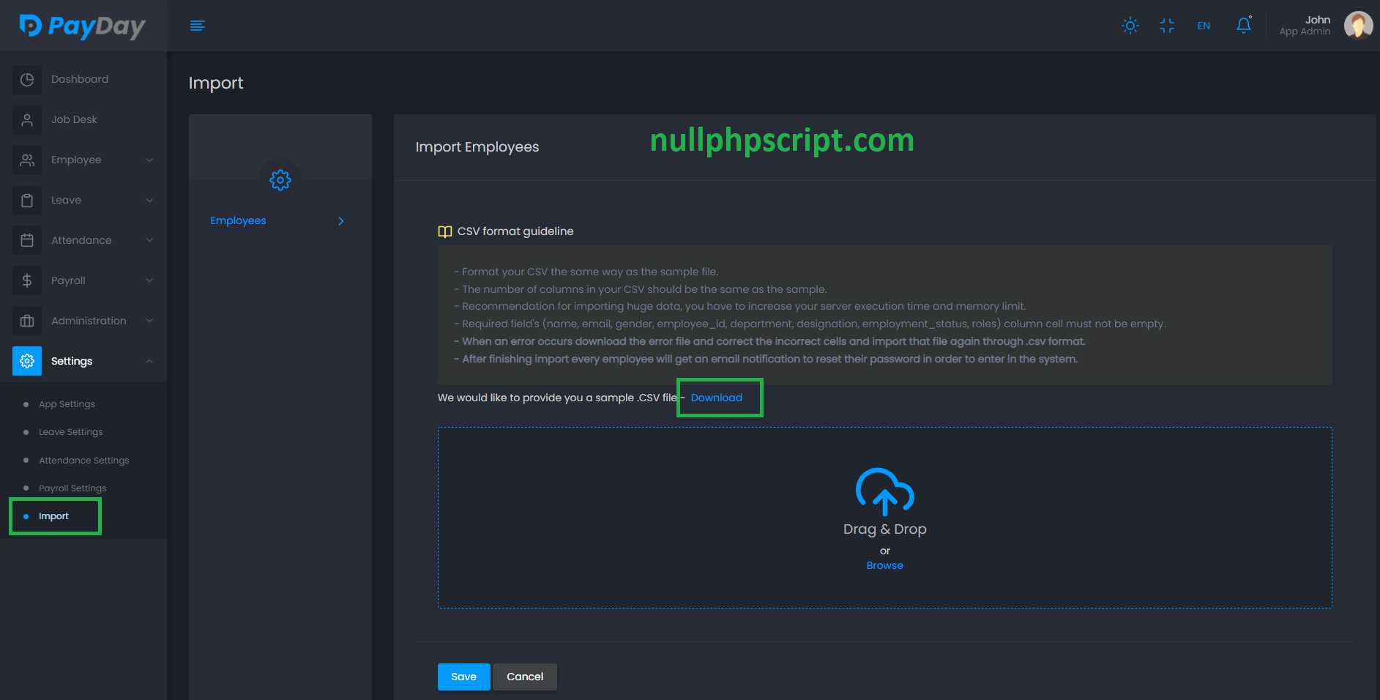
Task: Click Browse to choose a file
Action: pyautogui.click(x=884, y=565)
